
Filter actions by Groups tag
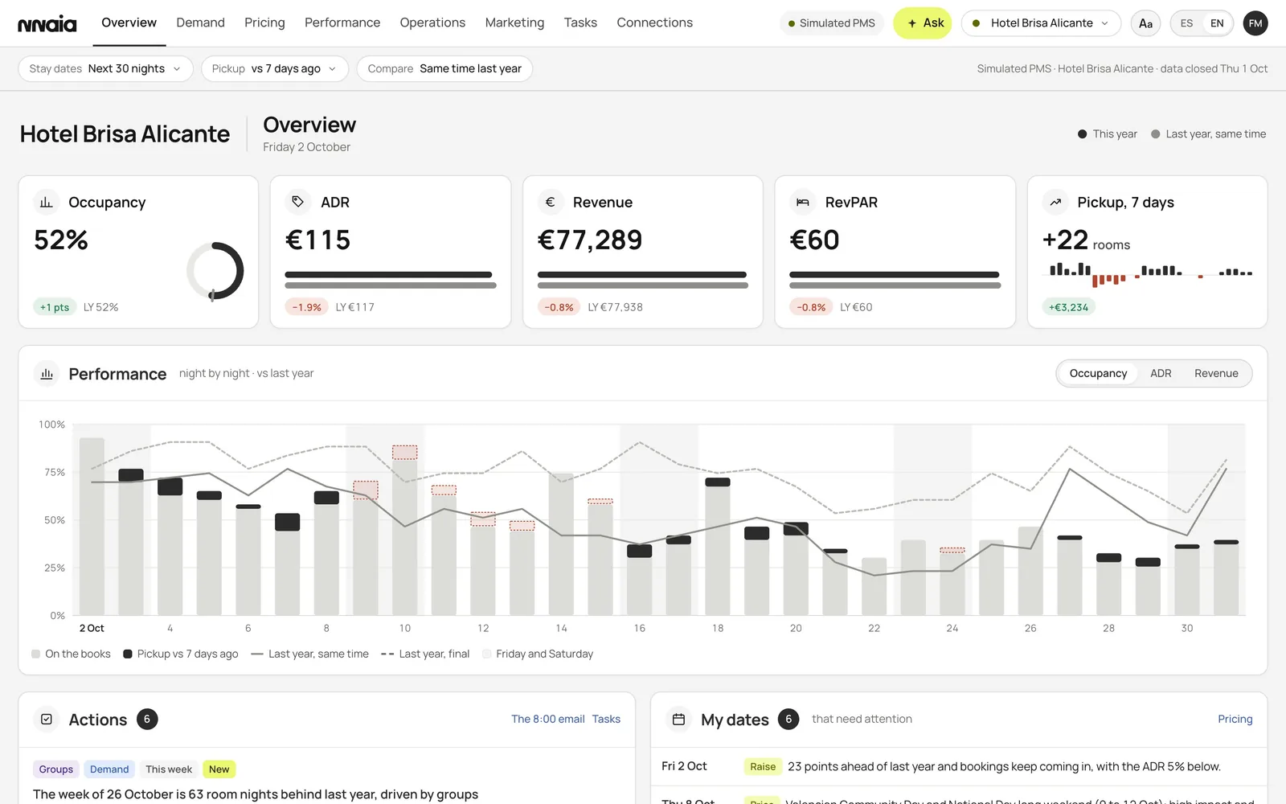click(x=56, y=769)
